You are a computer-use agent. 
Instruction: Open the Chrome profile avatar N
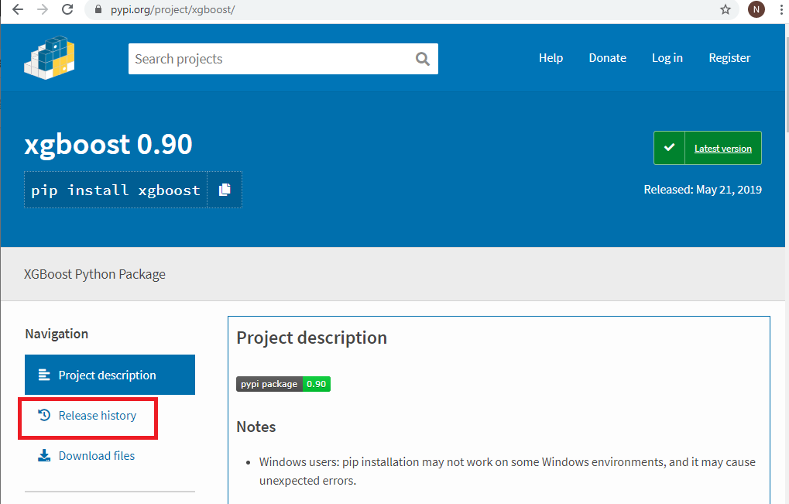756,9
